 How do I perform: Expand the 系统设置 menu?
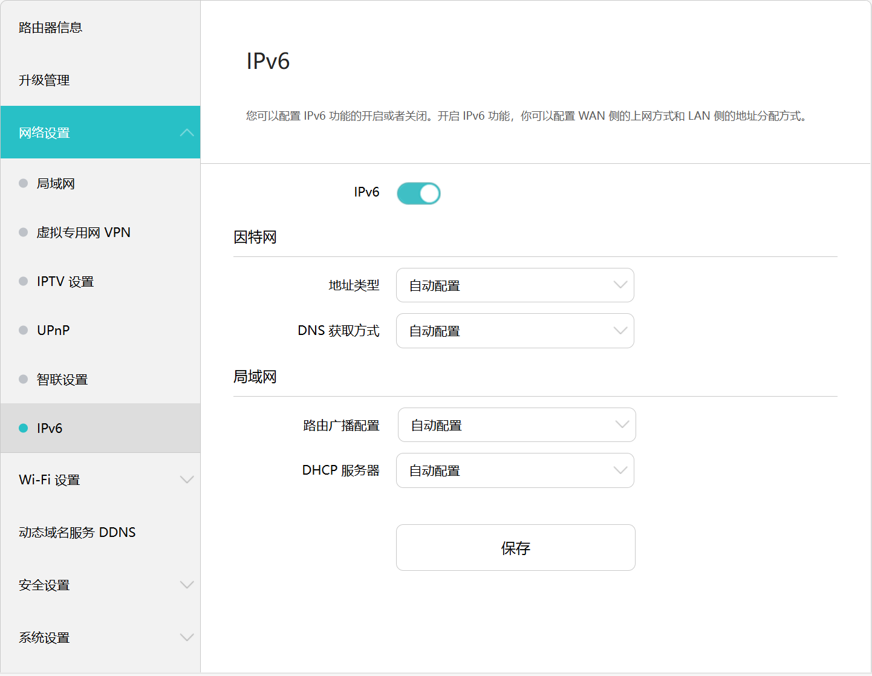click(x=100, y=637)
